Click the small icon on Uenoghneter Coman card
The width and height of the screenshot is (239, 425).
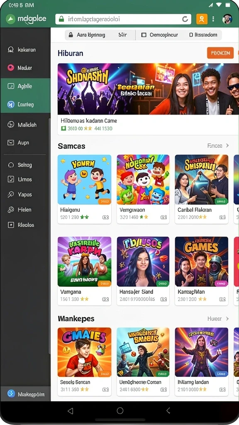(163, 389)
